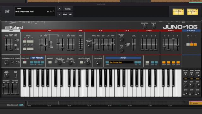This screenshot has height=114, width=202.
Task: Toggle the LFO KEY TRIG switch
Action: click(16, 40)
